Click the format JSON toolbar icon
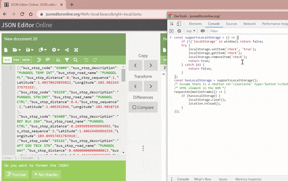Image resolution: width=288 pixels, height=181 pixels. pyautogui.click(x=39, y=60)
